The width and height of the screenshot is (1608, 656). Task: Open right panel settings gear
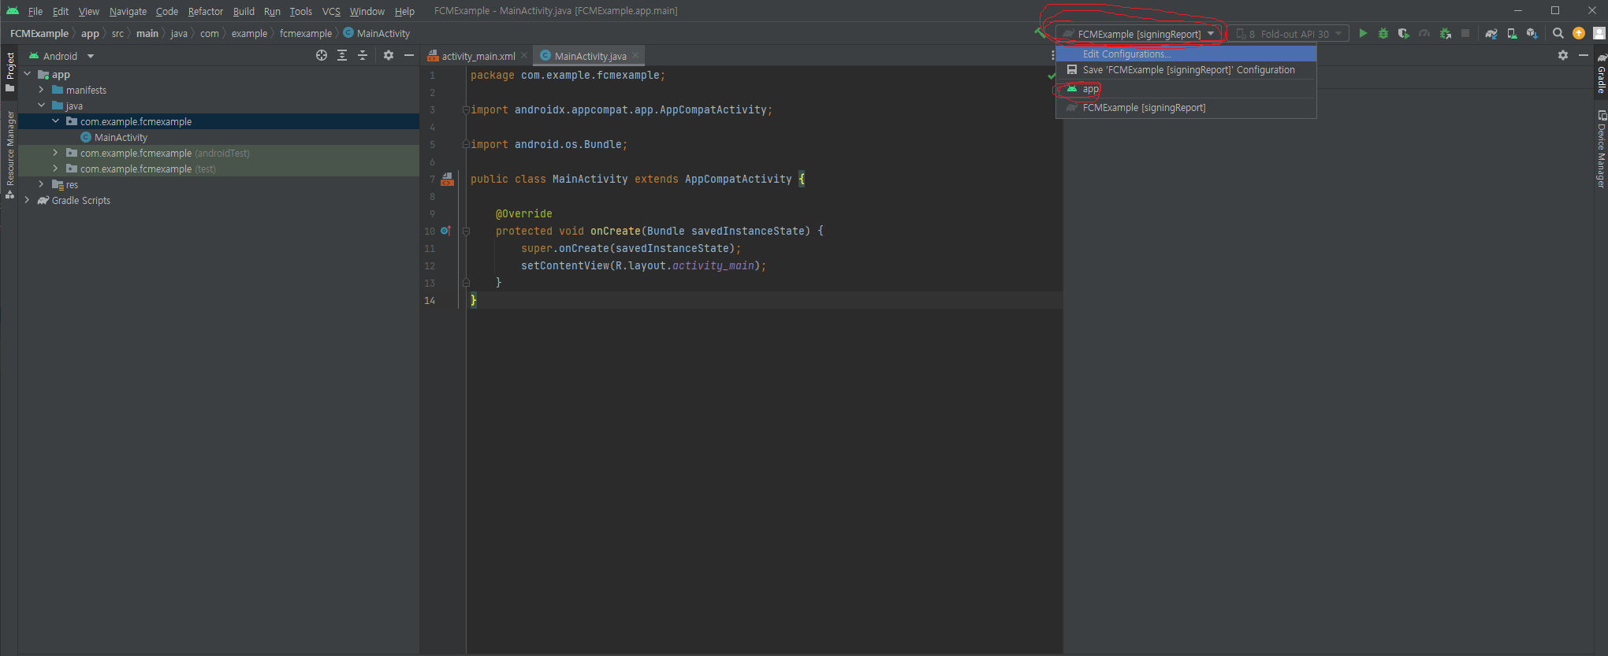[x=1563, y=55]
